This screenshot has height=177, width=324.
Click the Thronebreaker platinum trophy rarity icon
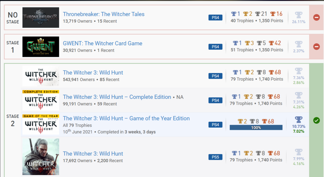coord(298,15)
